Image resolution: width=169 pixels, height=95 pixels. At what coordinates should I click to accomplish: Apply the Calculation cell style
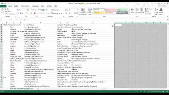(x=110, y=13)
